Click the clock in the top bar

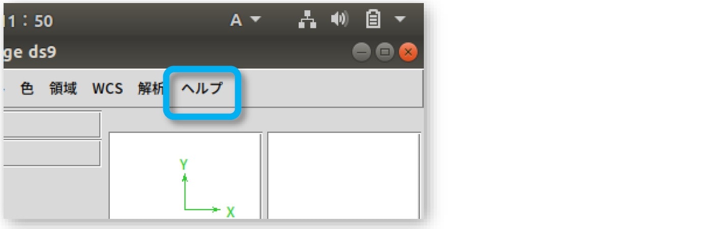click(28, 21)
